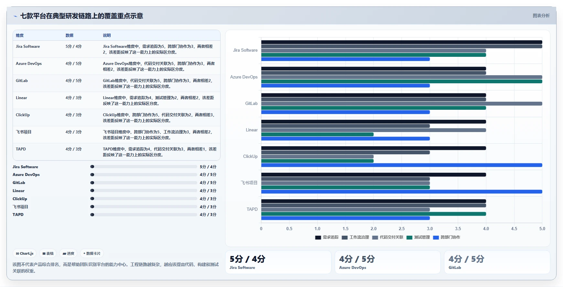This screenshot has height=287, width=563.
Task: Click the 4分 / 5分 value beside GitLab progress bar
Action: pyautogui.click(x=208, y=183)
